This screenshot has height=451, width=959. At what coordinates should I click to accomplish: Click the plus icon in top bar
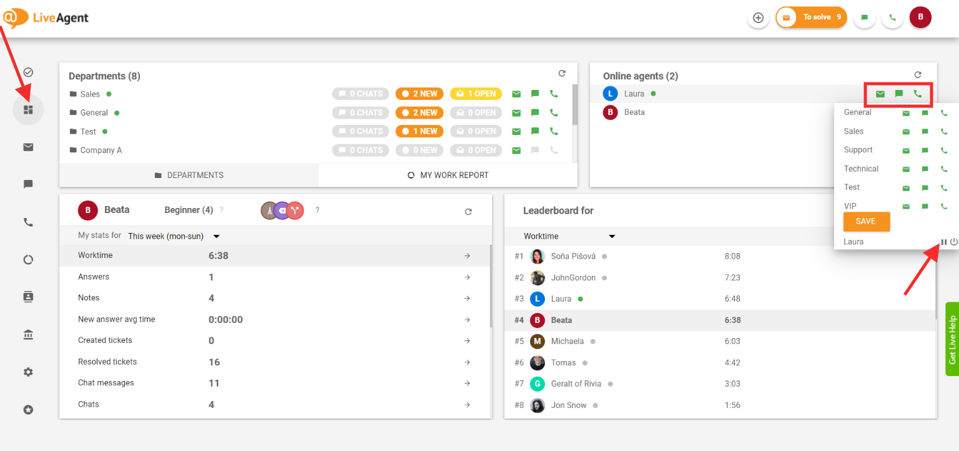point(758,17)
